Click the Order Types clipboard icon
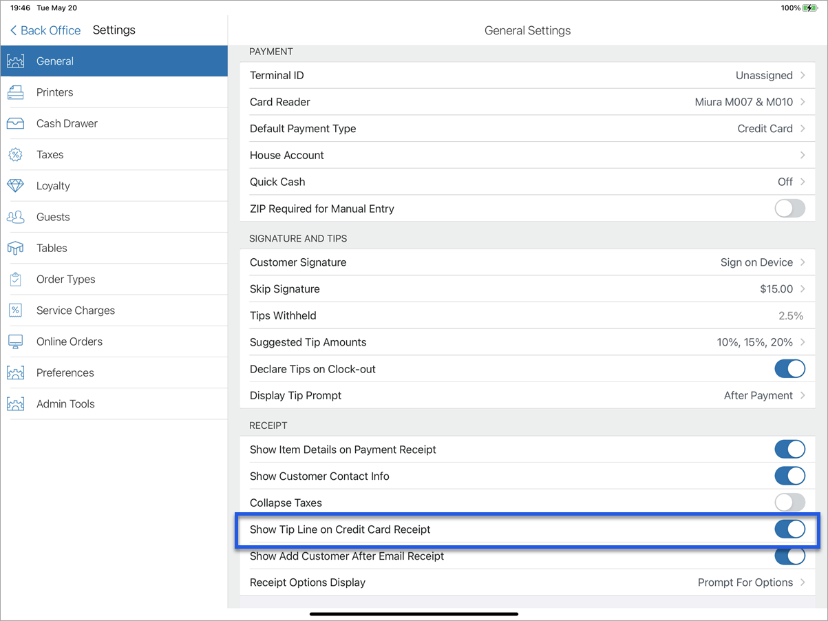This screenshot has width=828, height=621. [15, 280]
